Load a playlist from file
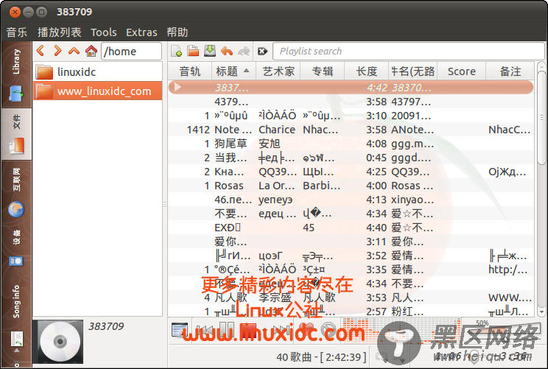This screenshot has height=369, width=548. 193,51
